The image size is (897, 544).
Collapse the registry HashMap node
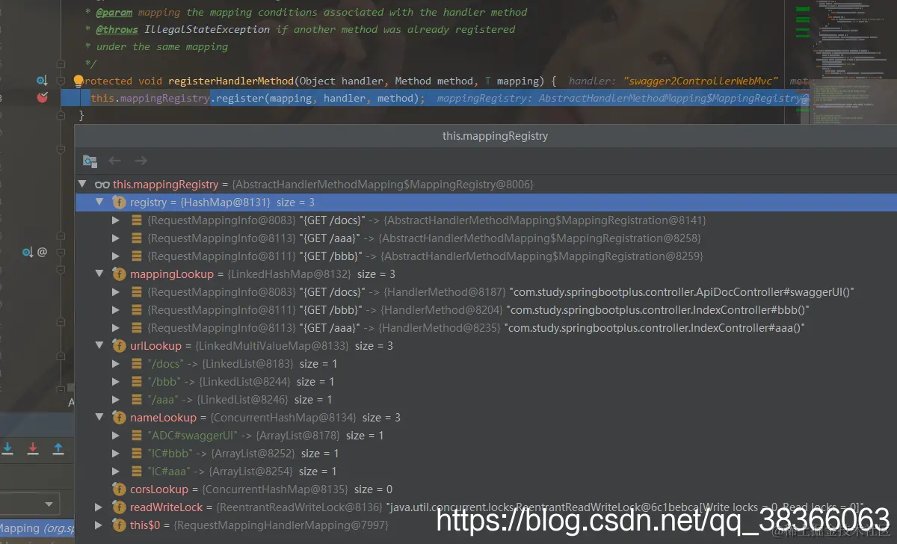point(99,203)
